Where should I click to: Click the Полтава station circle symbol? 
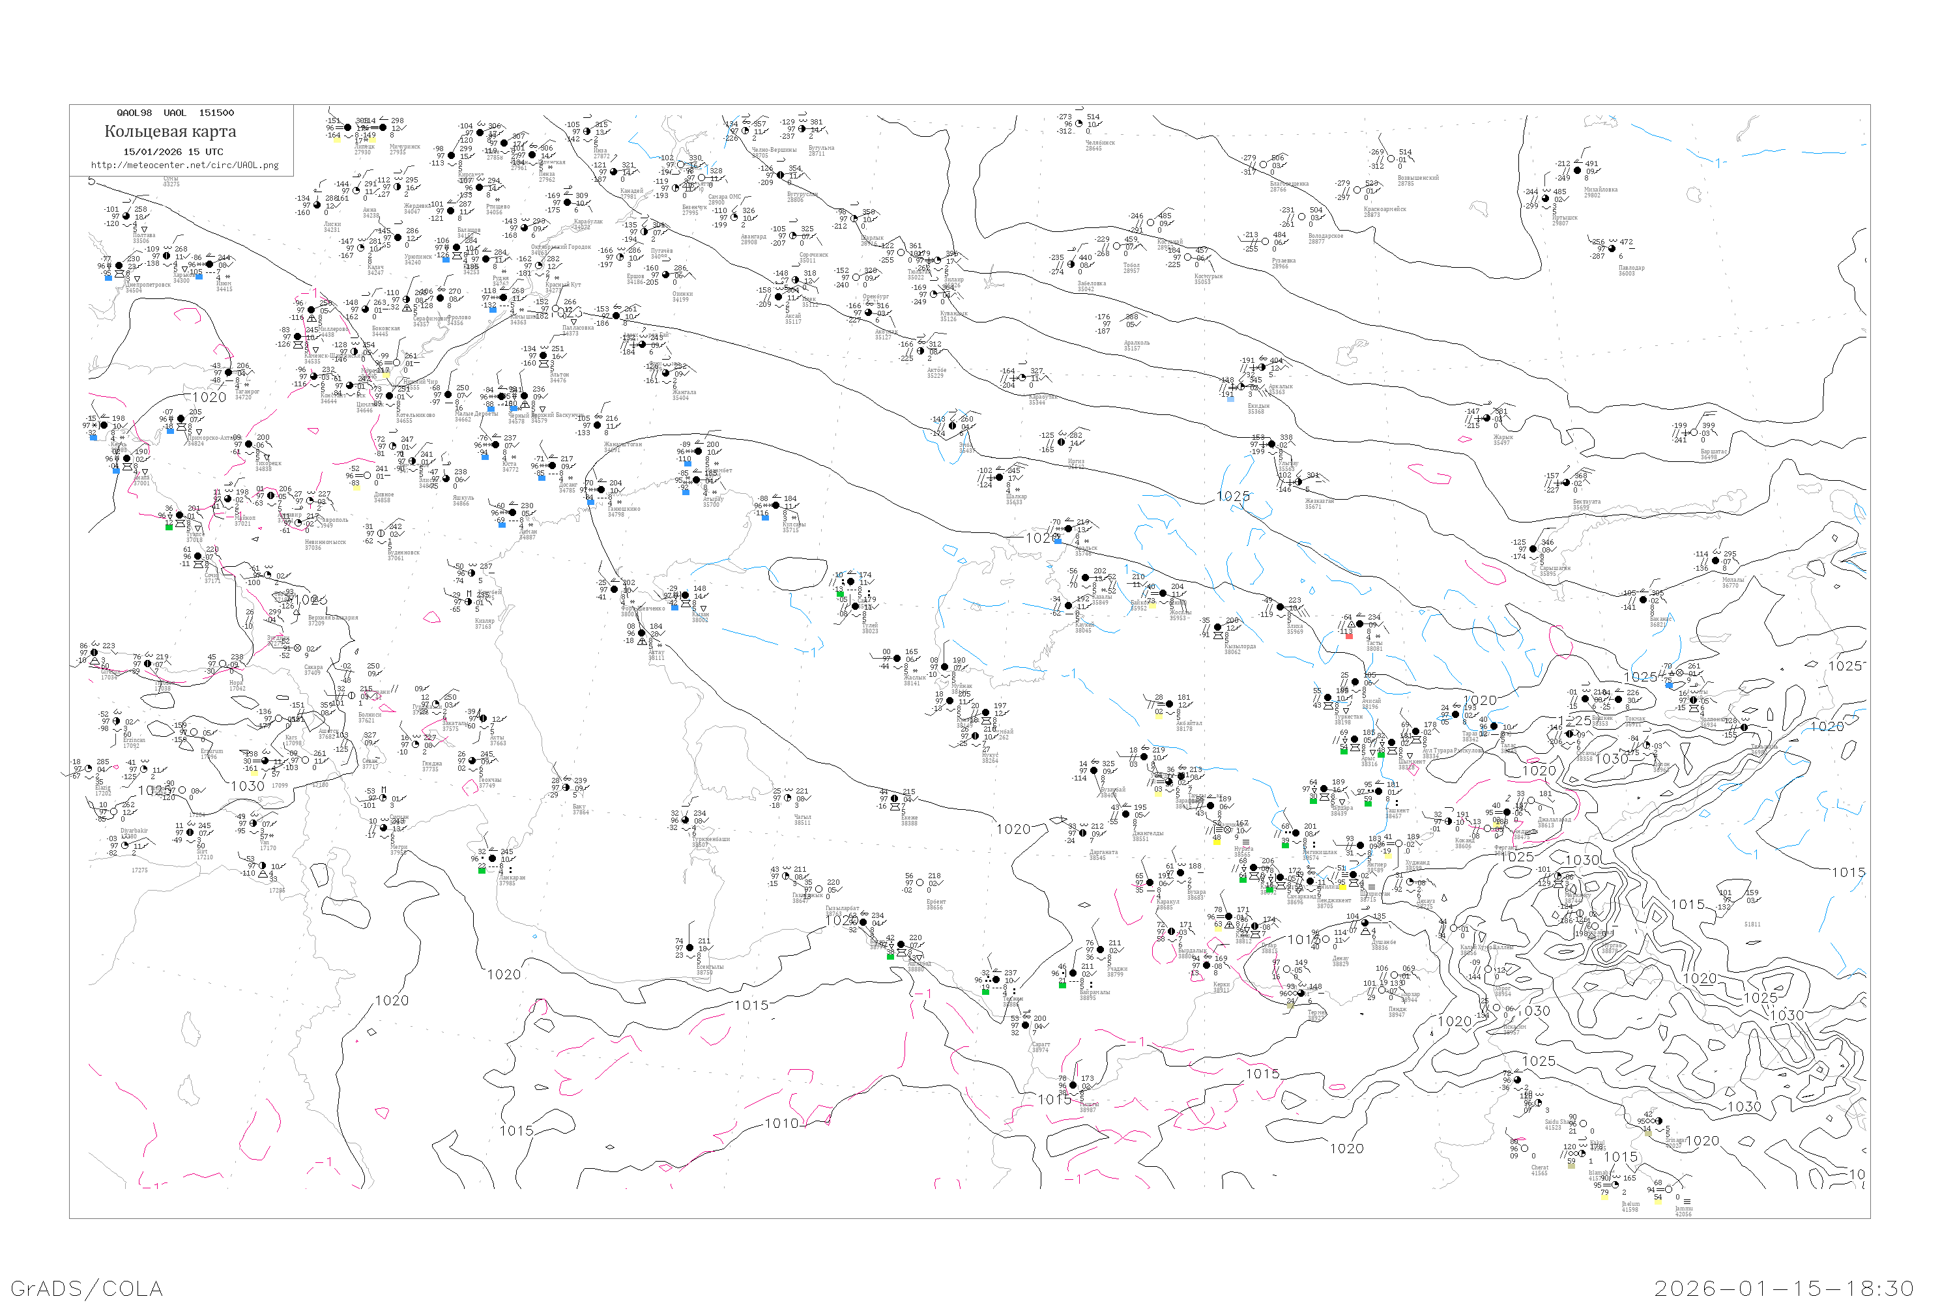(x=126, y=216)
